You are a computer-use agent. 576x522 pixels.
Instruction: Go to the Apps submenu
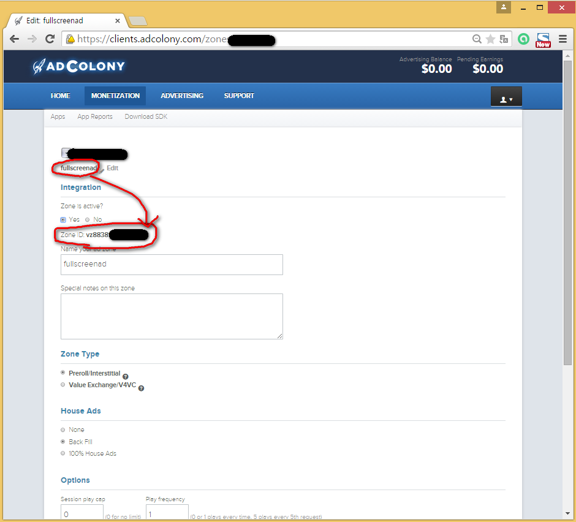(x=58, y=117)
